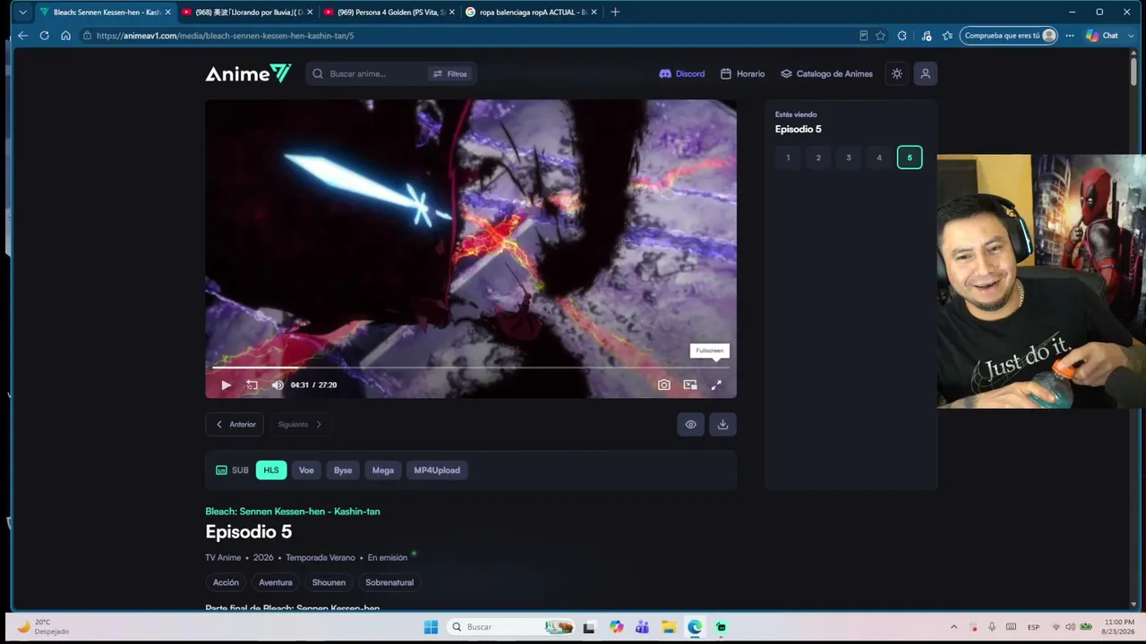Open File Explorer from the taskbar
This screenshot has width=1146, height=644.
[x=668, y=627]
